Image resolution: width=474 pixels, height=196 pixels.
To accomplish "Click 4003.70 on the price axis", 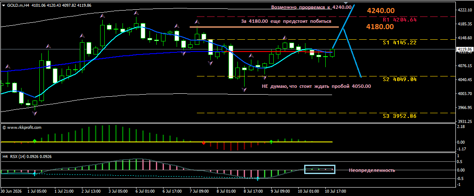I will click(465, 93).
